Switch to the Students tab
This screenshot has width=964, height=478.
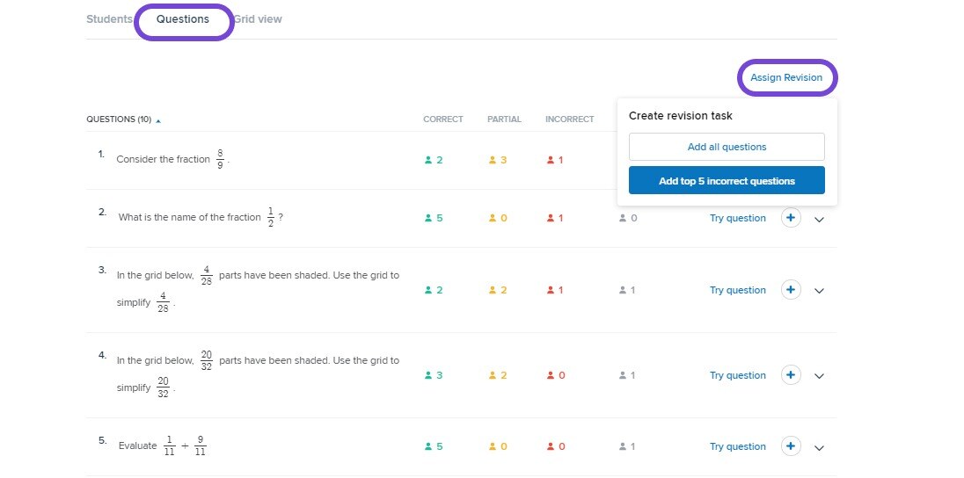[109, 19]
